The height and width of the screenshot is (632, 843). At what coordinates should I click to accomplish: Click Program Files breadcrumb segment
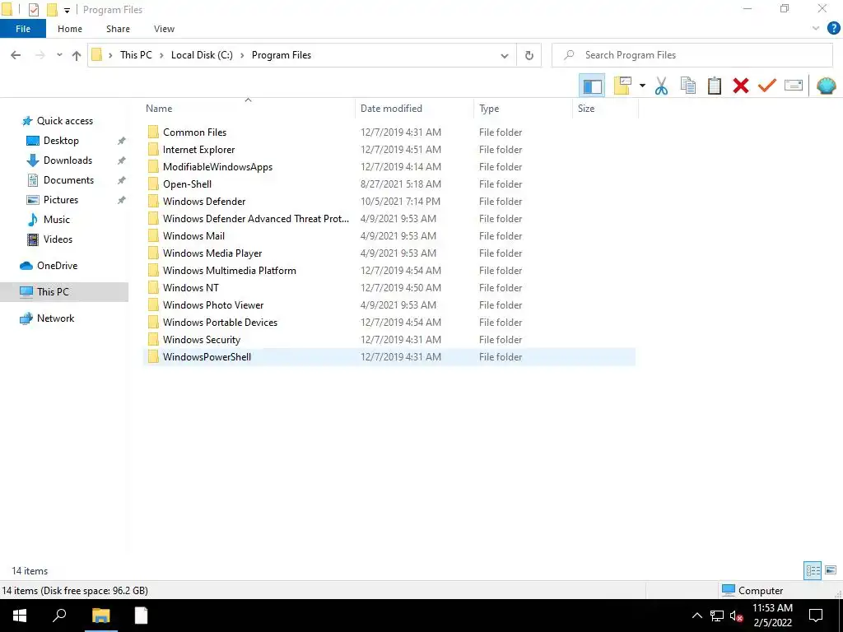[282, 55]
